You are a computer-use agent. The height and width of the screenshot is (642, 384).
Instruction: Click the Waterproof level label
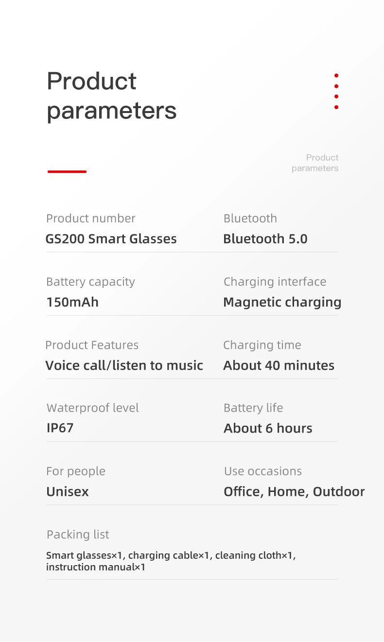pyautogui.click(x=93, y=408)
